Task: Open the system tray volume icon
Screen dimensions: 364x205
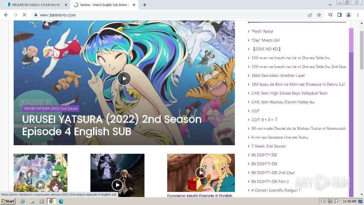Action: click(x=323, y=201)
